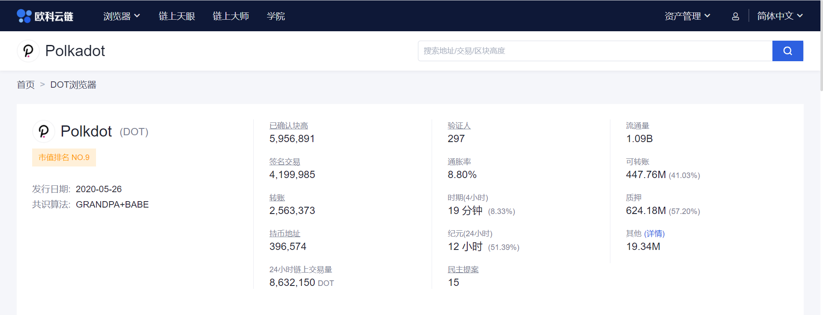
Task: Open the 资产管理 dropdown
Action: [x=687, y=16]
